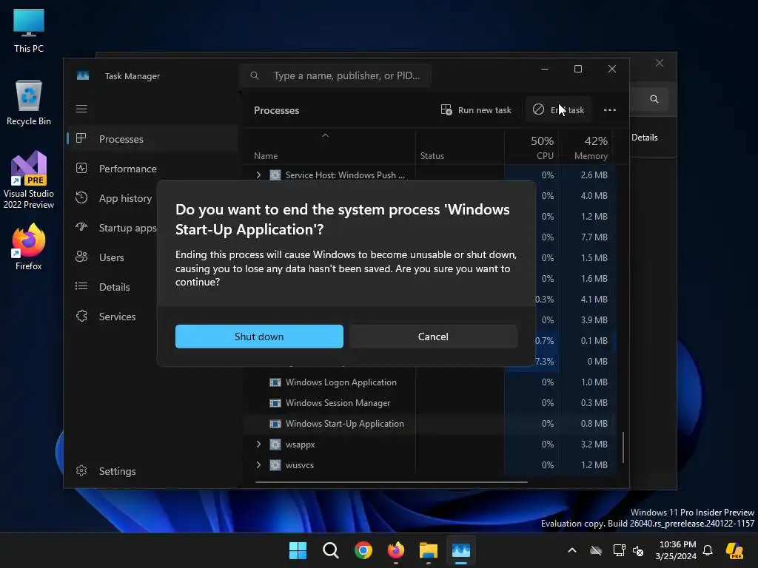The width and height of the screenshot is (758, 568).
Task: Click Run new task button
Action: (476, 110)
